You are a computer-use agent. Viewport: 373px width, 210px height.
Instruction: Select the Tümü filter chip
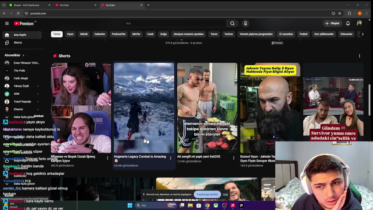(x=57, y=34)
